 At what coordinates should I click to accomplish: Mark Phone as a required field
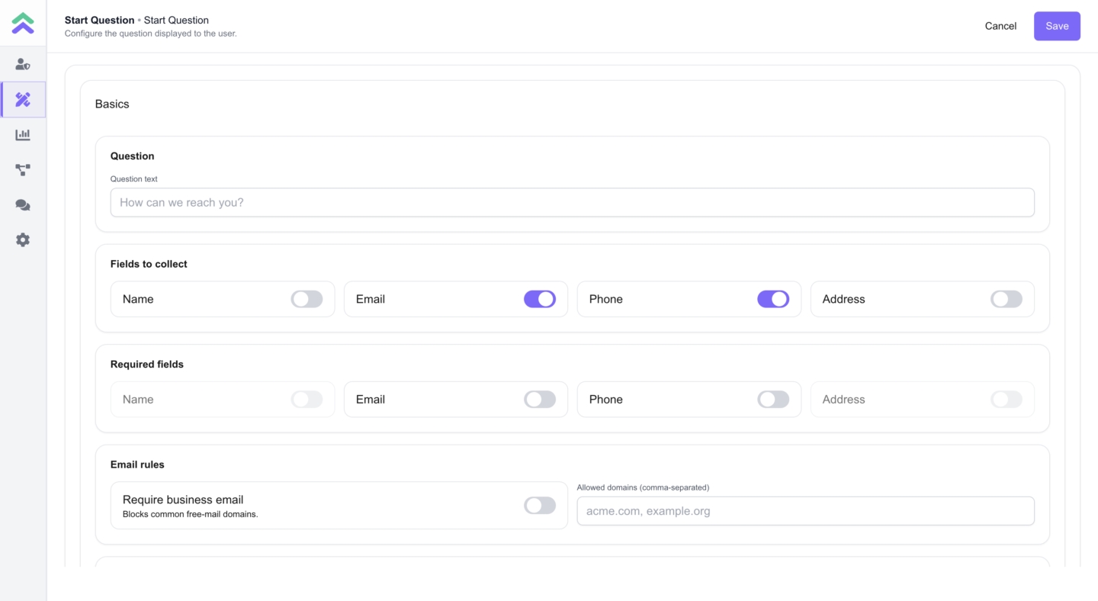(x=773, y=399)
